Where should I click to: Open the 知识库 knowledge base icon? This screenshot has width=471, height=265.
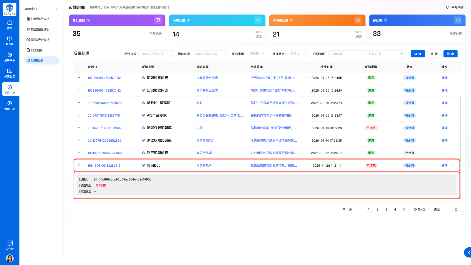coord(9,41)
